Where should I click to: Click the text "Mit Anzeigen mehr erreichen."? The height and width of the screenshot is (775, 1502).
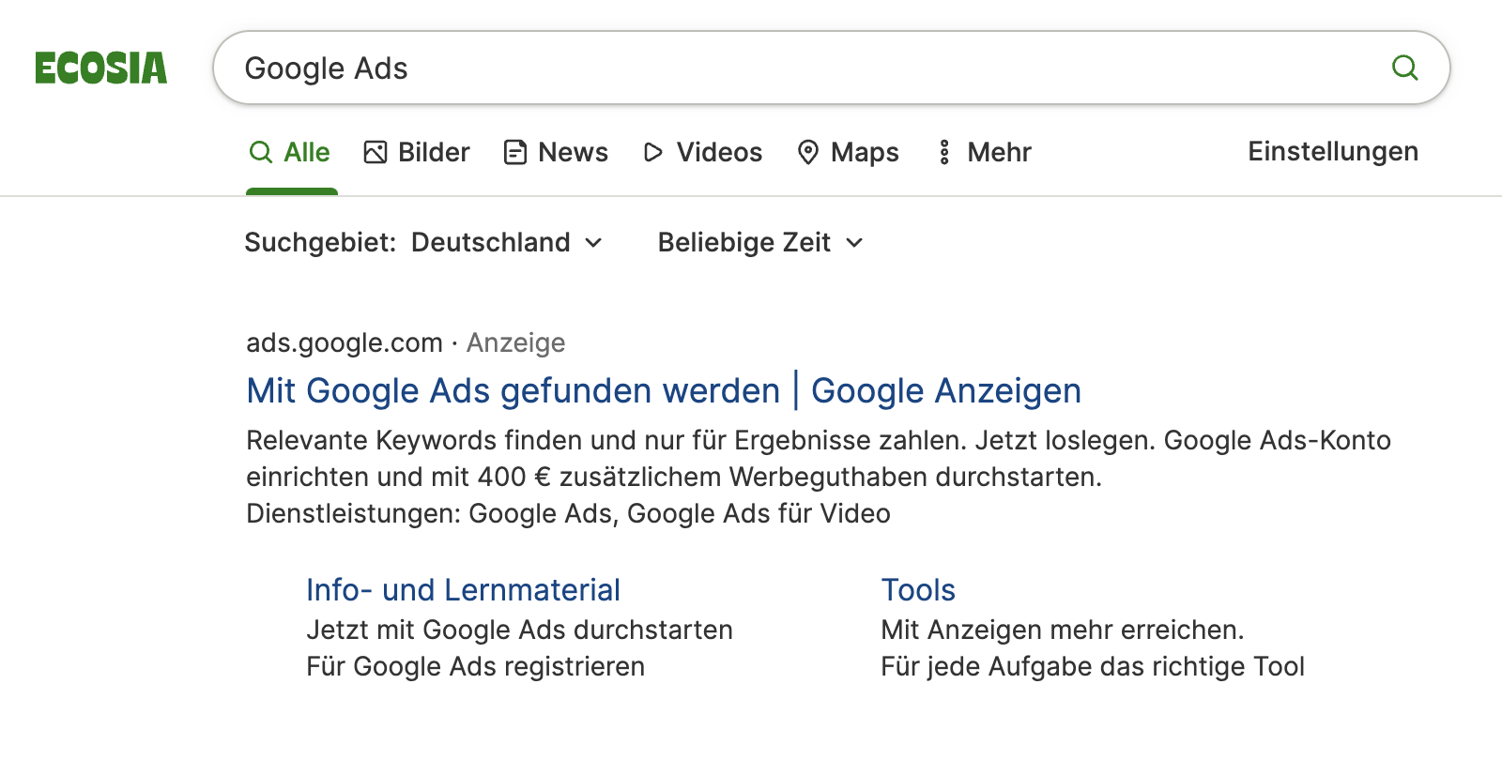[x=1063, y=630]
